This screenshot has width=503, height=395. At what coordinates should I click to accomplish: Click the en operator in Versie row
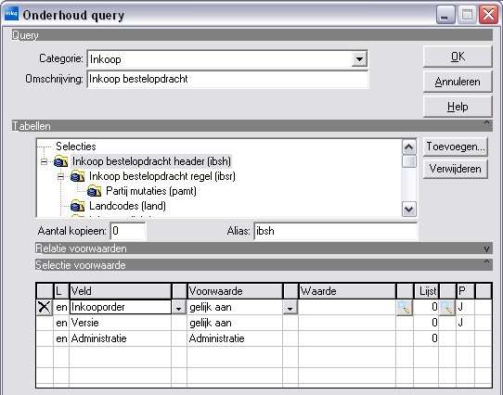[x=61, y=323]
